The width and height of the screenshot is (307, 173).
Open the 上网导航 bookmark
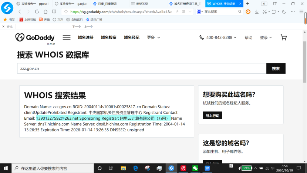coord(28,20)
